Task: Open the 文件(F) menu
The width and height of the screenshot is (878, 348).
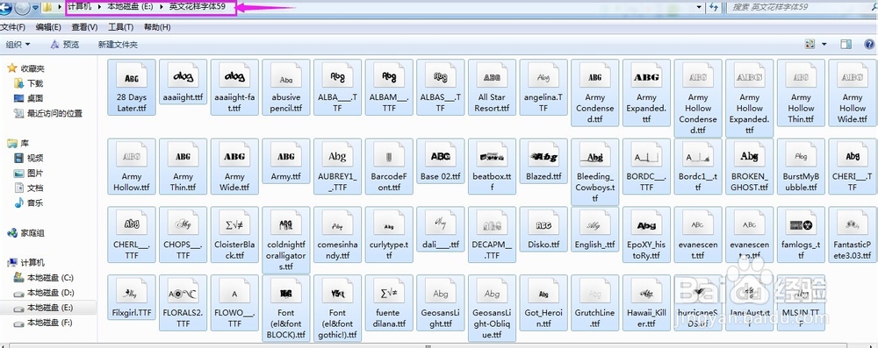Action: (x=13, y=27)
